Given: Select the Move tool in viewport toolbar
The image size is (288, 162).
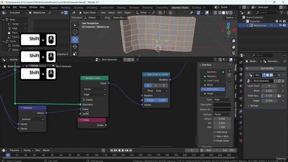Looking at the screenshot, I should [75, 40].
